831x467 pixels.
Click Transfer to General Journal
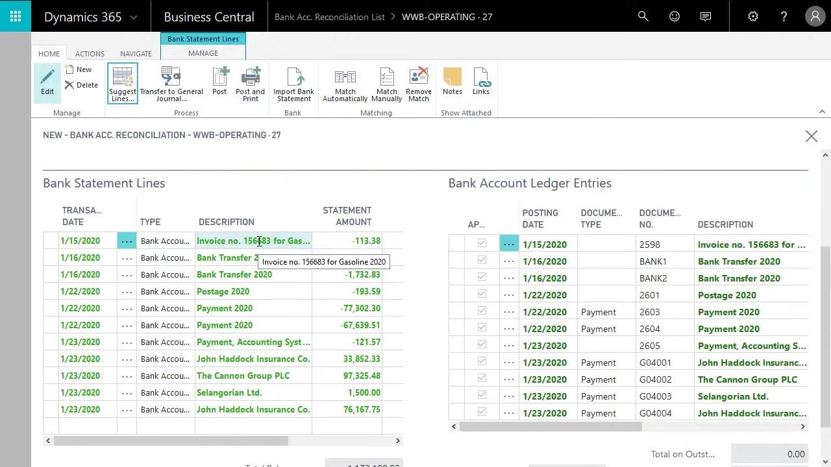click(x=171, y=84)
